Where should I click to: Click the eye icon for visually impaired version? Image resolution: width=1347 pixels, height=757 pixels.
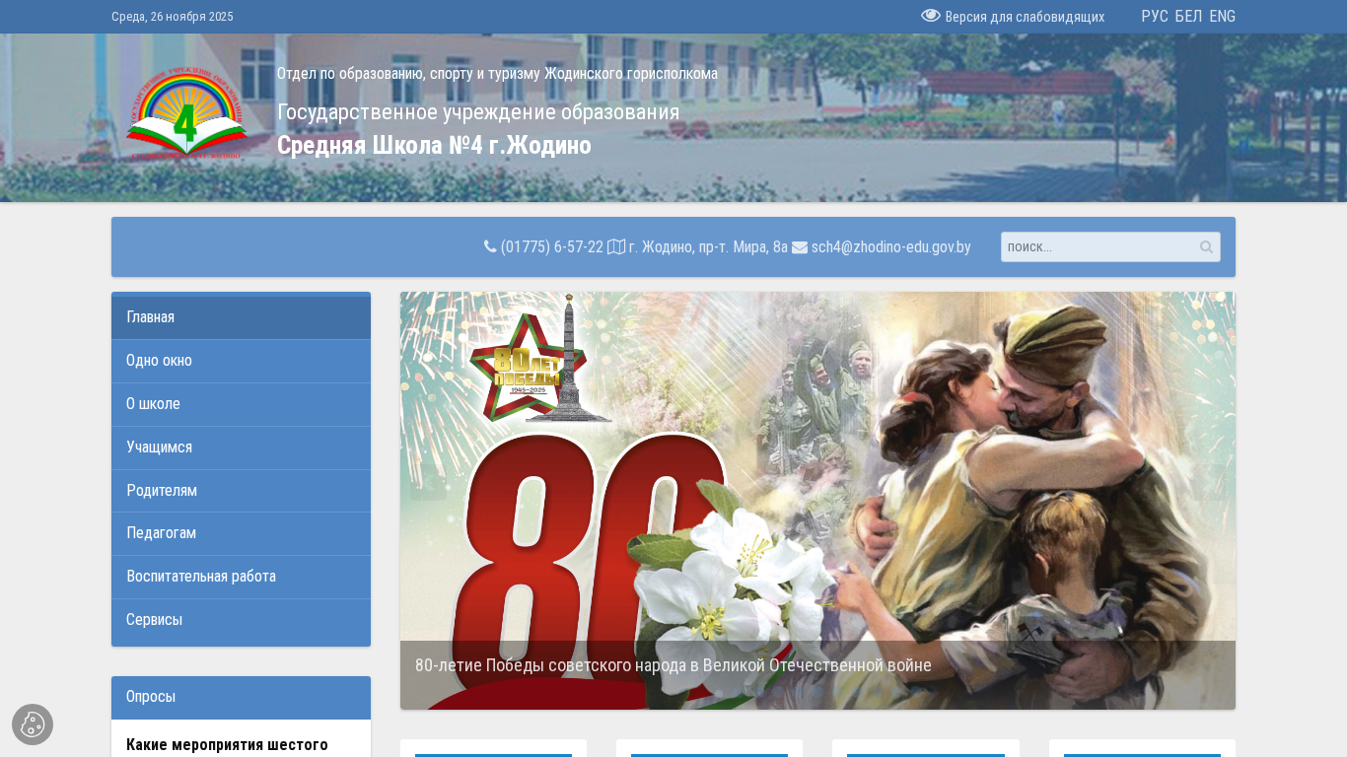click(931, 16)
